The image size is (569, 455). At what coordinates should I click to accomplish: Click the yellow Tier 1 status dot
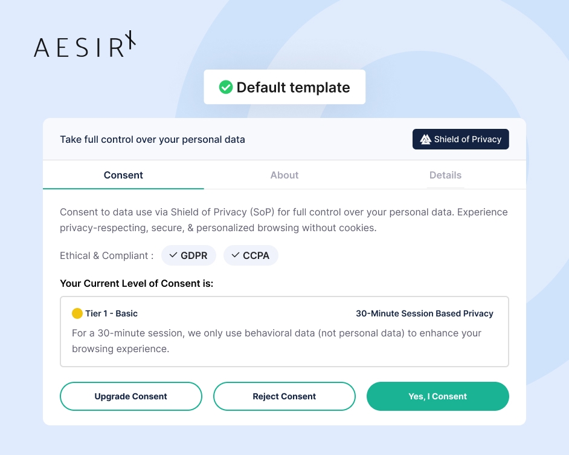77,313
